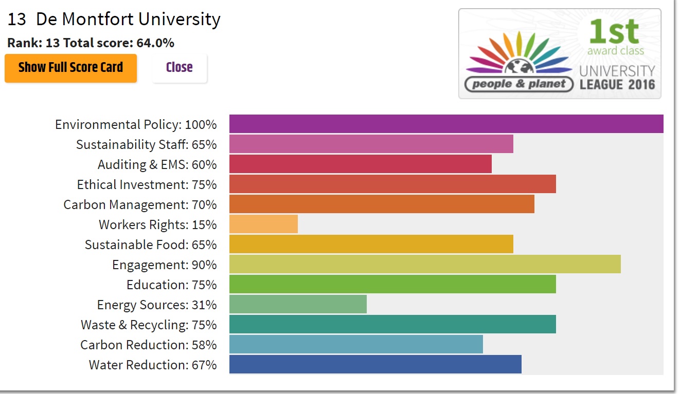This screenshot has width=680, height=394.
Task: Select the Engagement 90% bar
Action: (x=425, y=265)
